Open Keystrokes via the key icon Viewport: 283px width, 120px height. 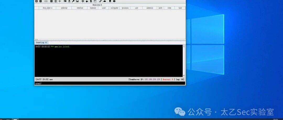pyautogui.click(x=73, y=1)
